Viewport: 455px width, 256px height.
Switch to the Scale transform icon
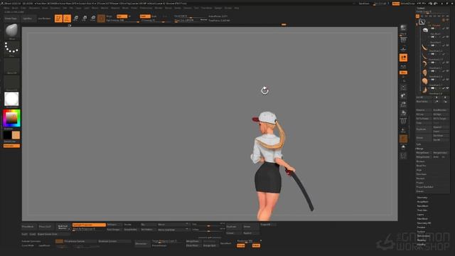pos(85,18)
